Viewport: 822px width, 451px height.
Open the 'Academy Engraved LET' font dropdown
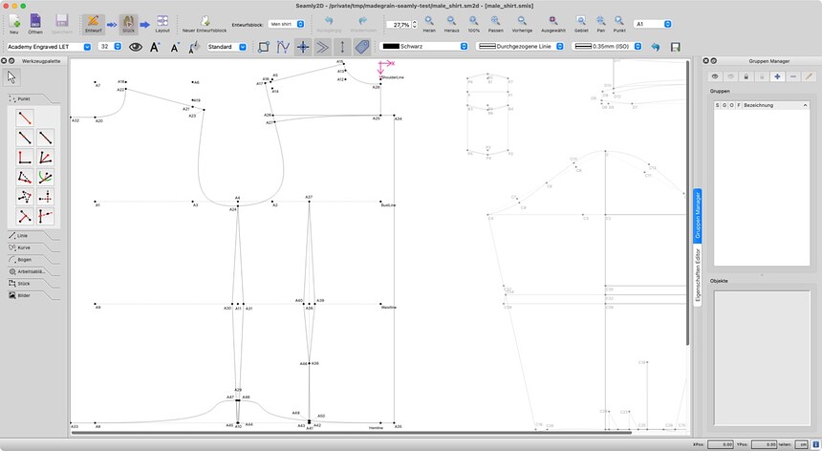click(x=49, y=47)
